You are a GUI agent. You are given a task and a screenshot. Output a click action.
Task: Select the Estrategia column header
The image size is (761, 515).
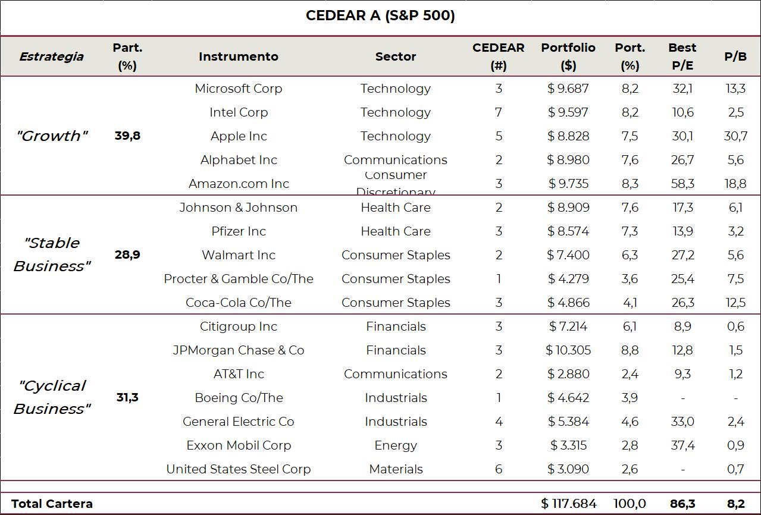tap(51, 56)
